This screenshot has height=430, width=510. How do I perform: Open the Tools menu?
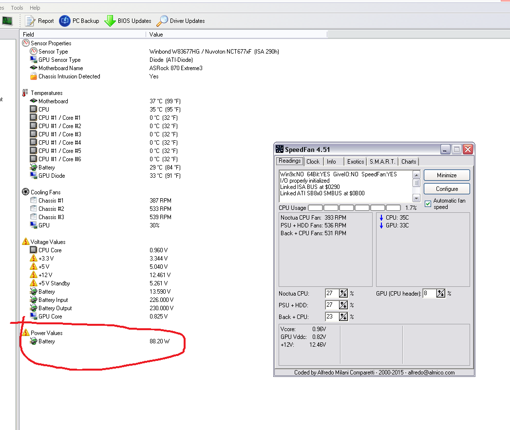pyautogui.click(x=17, y=8)
